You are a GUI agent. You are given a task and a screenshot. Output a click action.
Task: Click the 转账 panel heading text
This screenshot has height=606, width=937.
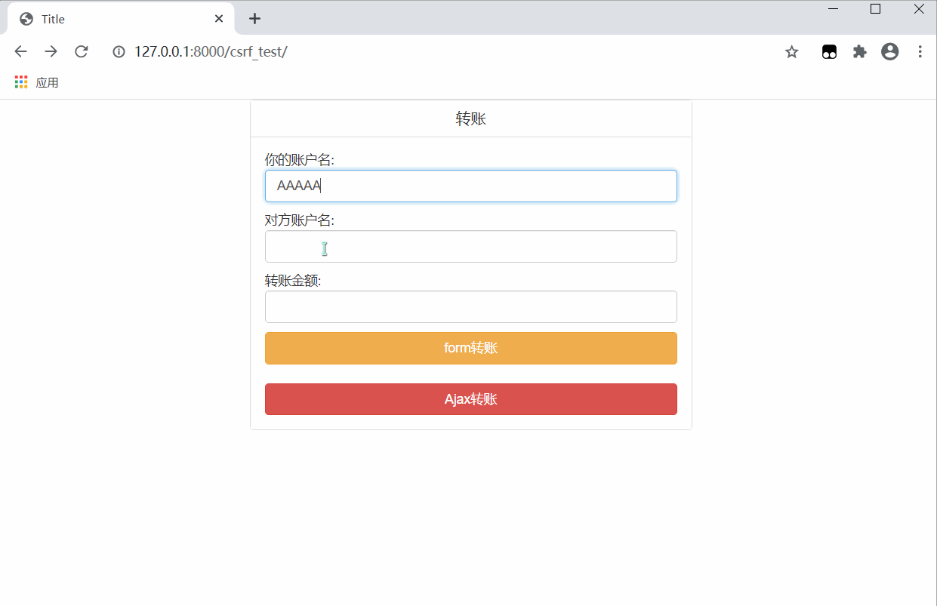point(471,118)
